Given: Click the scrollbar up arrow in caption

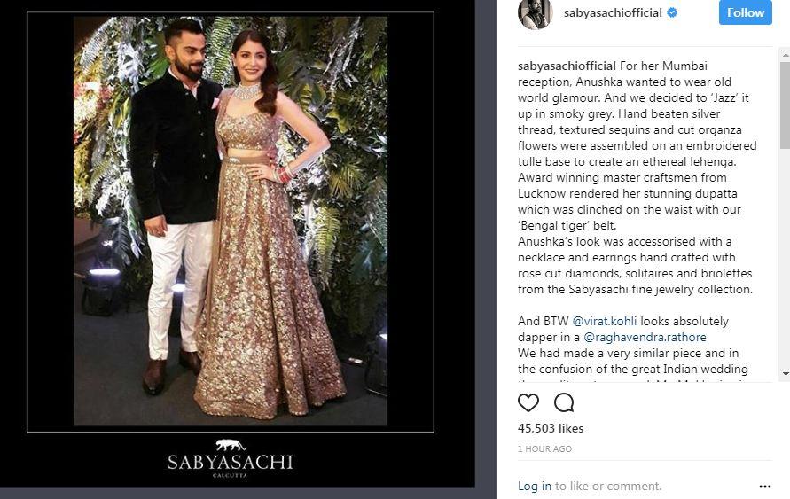Looking at the screenshot, I should (786, 53).
